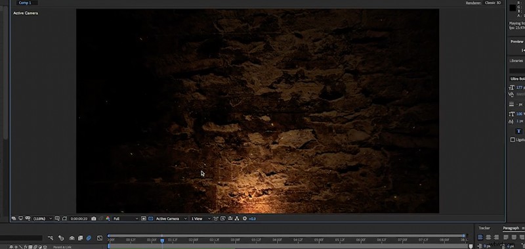Click the timeline layer search field

(x=21, y=238)
